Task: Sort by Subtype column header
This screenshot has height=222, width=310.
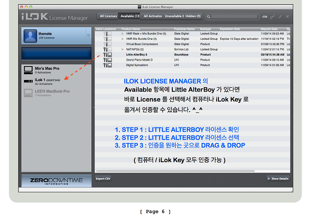Action: coord(205,29)
